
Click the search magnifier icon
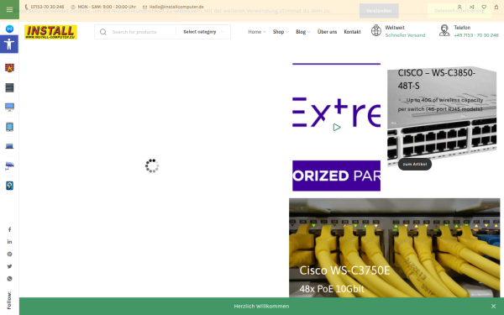point(102,32)
